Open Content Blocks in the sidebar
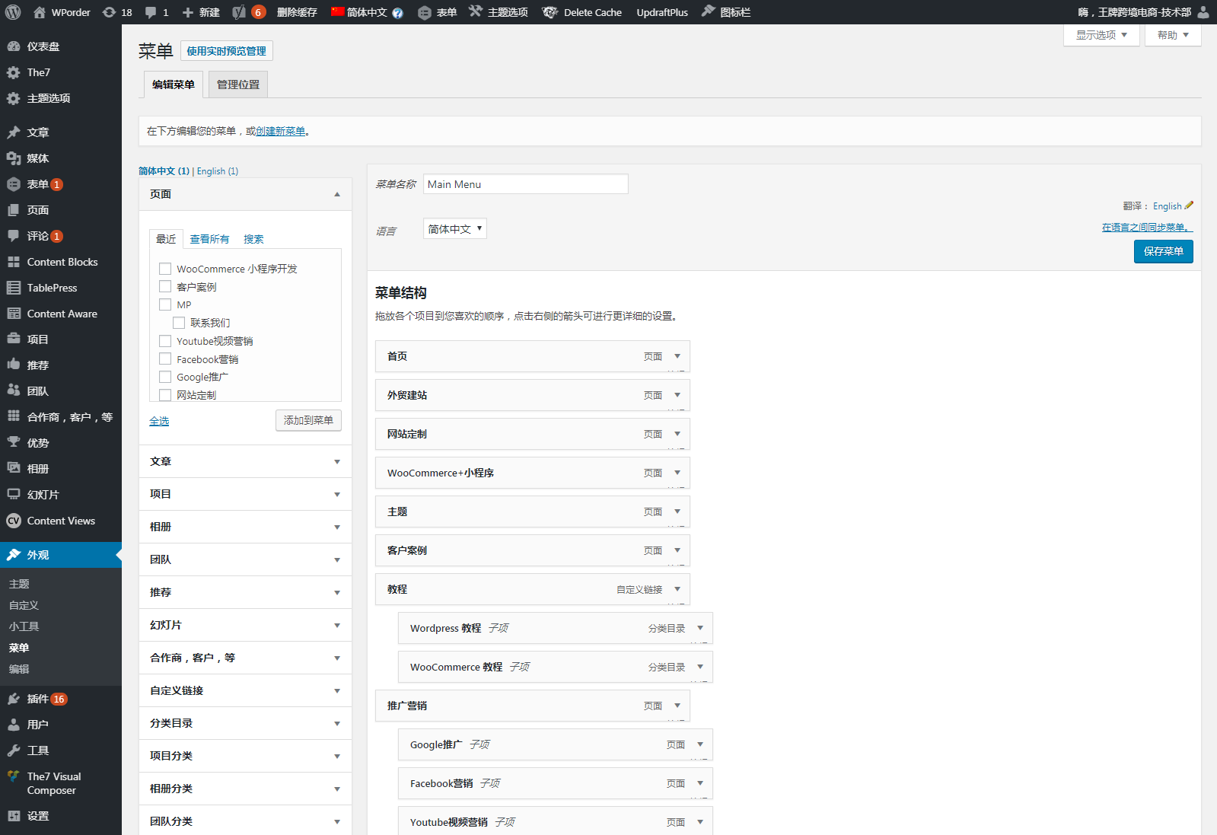This screenshot has width=1217, height=835. tap(61, 262)
